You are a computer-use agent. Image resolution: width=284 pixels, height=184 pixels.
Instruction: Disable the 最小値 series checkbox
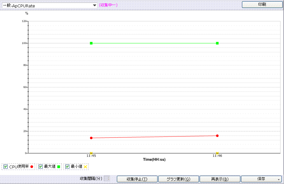pos(67,166)
